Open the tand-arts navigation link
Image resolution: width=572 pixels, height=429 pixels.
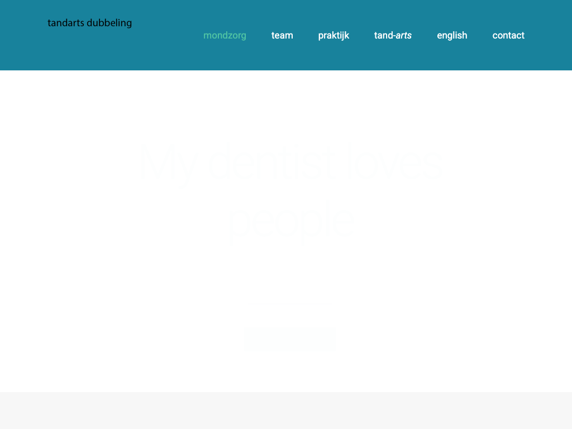pos(393,35)
